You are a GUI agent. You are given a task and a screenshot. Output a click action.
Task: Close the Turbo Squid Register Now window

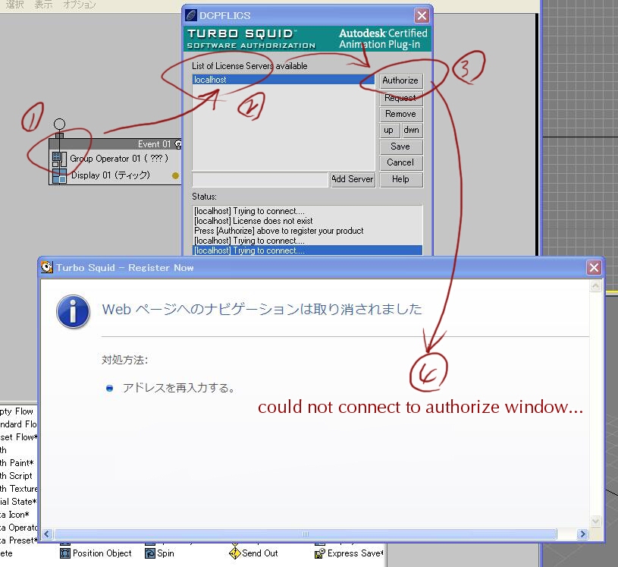coord(594,267)
